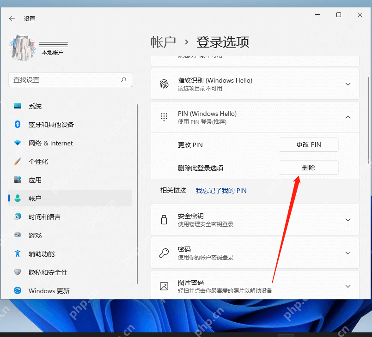Viewport: 372px width, 337px height.
Task: Click the key icon for 密码
Action: (164, 253)
